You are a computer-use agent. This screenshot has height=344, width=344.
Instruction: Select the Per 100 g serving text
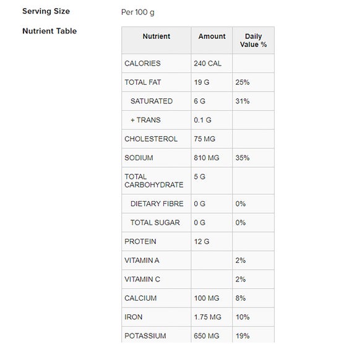click(x=138, y=12)
